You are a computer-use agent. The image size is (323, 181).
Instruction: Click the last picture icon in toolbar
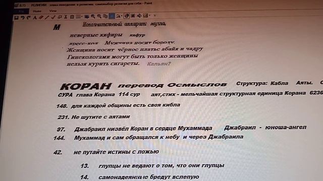146,16
